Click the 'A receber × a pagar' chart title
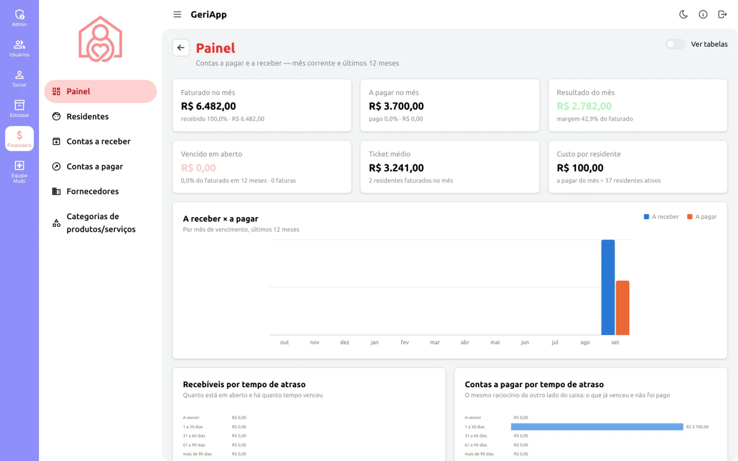Screen dimensions: 738x461 (x=220, y=219)
